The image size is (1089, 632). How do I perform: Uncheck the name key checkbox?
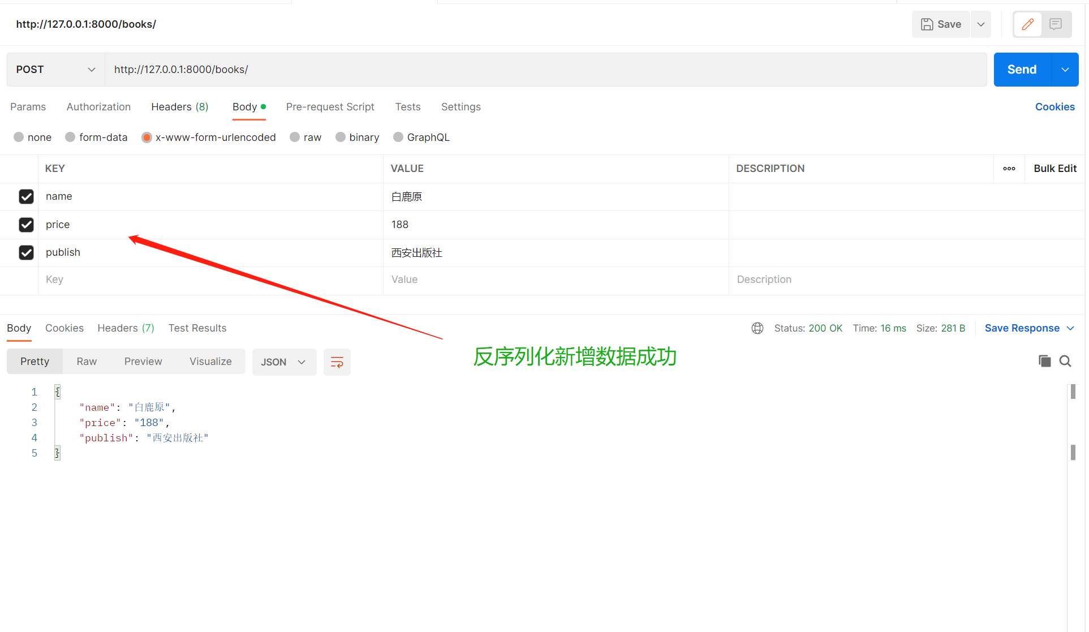(26, 196)
